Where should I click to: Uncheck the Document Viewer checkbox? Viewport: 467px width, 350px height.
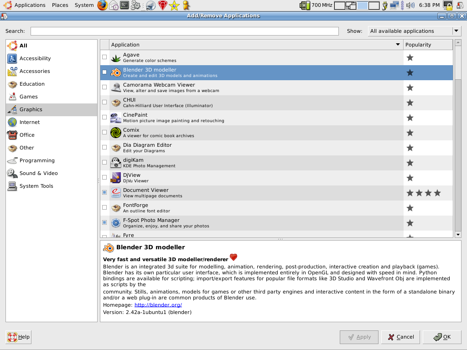tap(104, 192)
